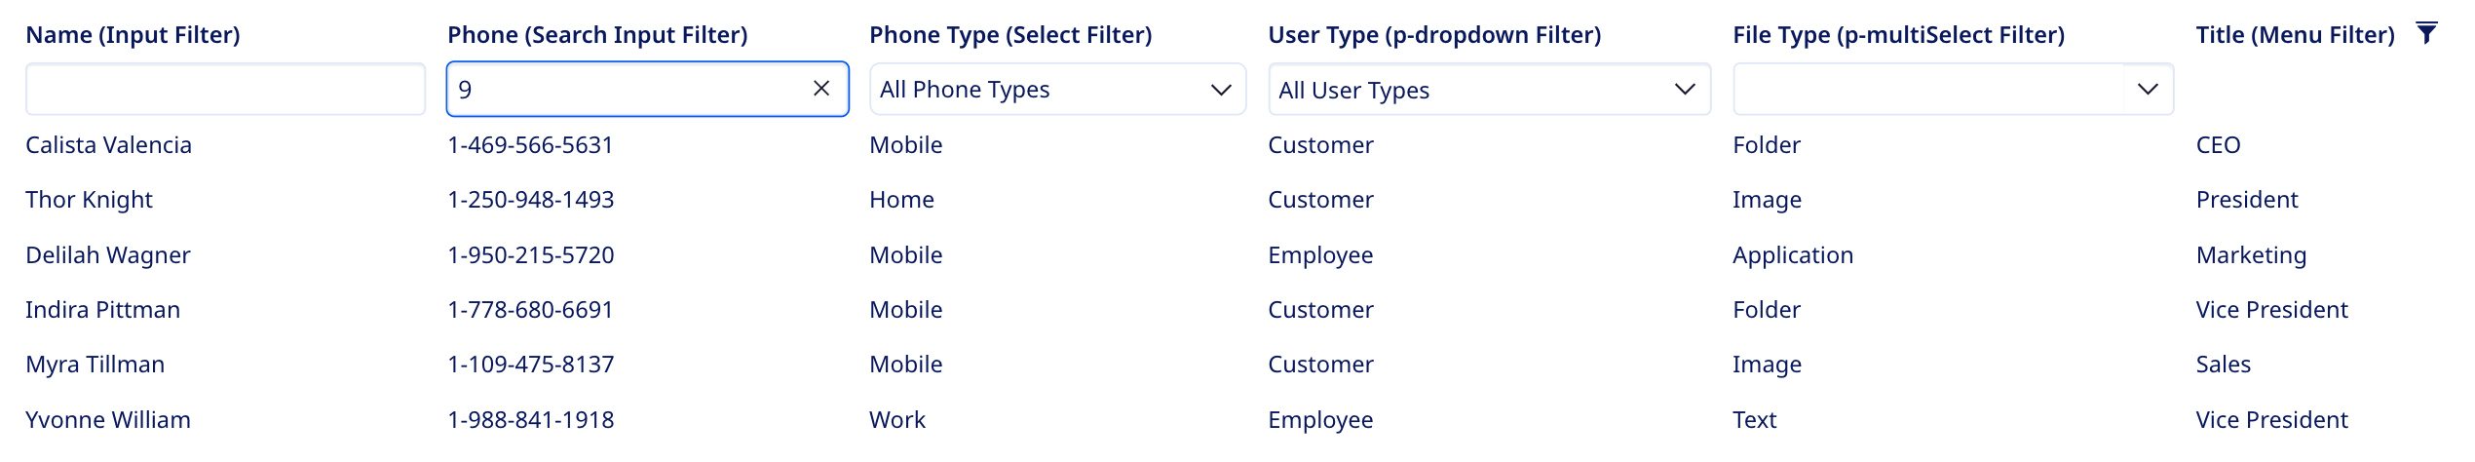
Task: Focus the Phone search input field
Action: click(x=624, y=90)
